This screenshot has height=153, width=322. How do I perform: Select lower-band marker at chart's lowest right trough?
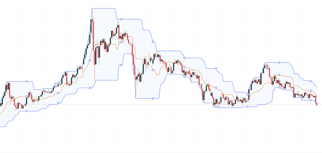point(216,107)
